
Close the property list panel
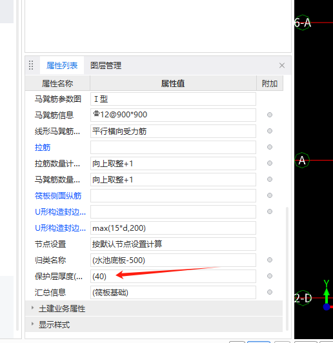point(282,65)
